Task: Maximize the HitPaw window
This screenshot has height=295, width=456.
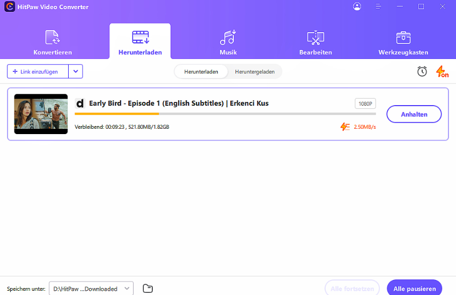Action: click(x=421, y=6)
